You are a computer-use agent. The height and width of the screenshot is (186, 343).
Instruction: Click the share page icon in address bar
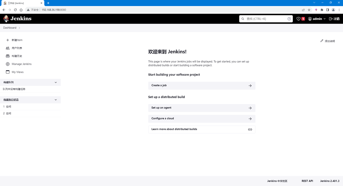click(303, 10)
